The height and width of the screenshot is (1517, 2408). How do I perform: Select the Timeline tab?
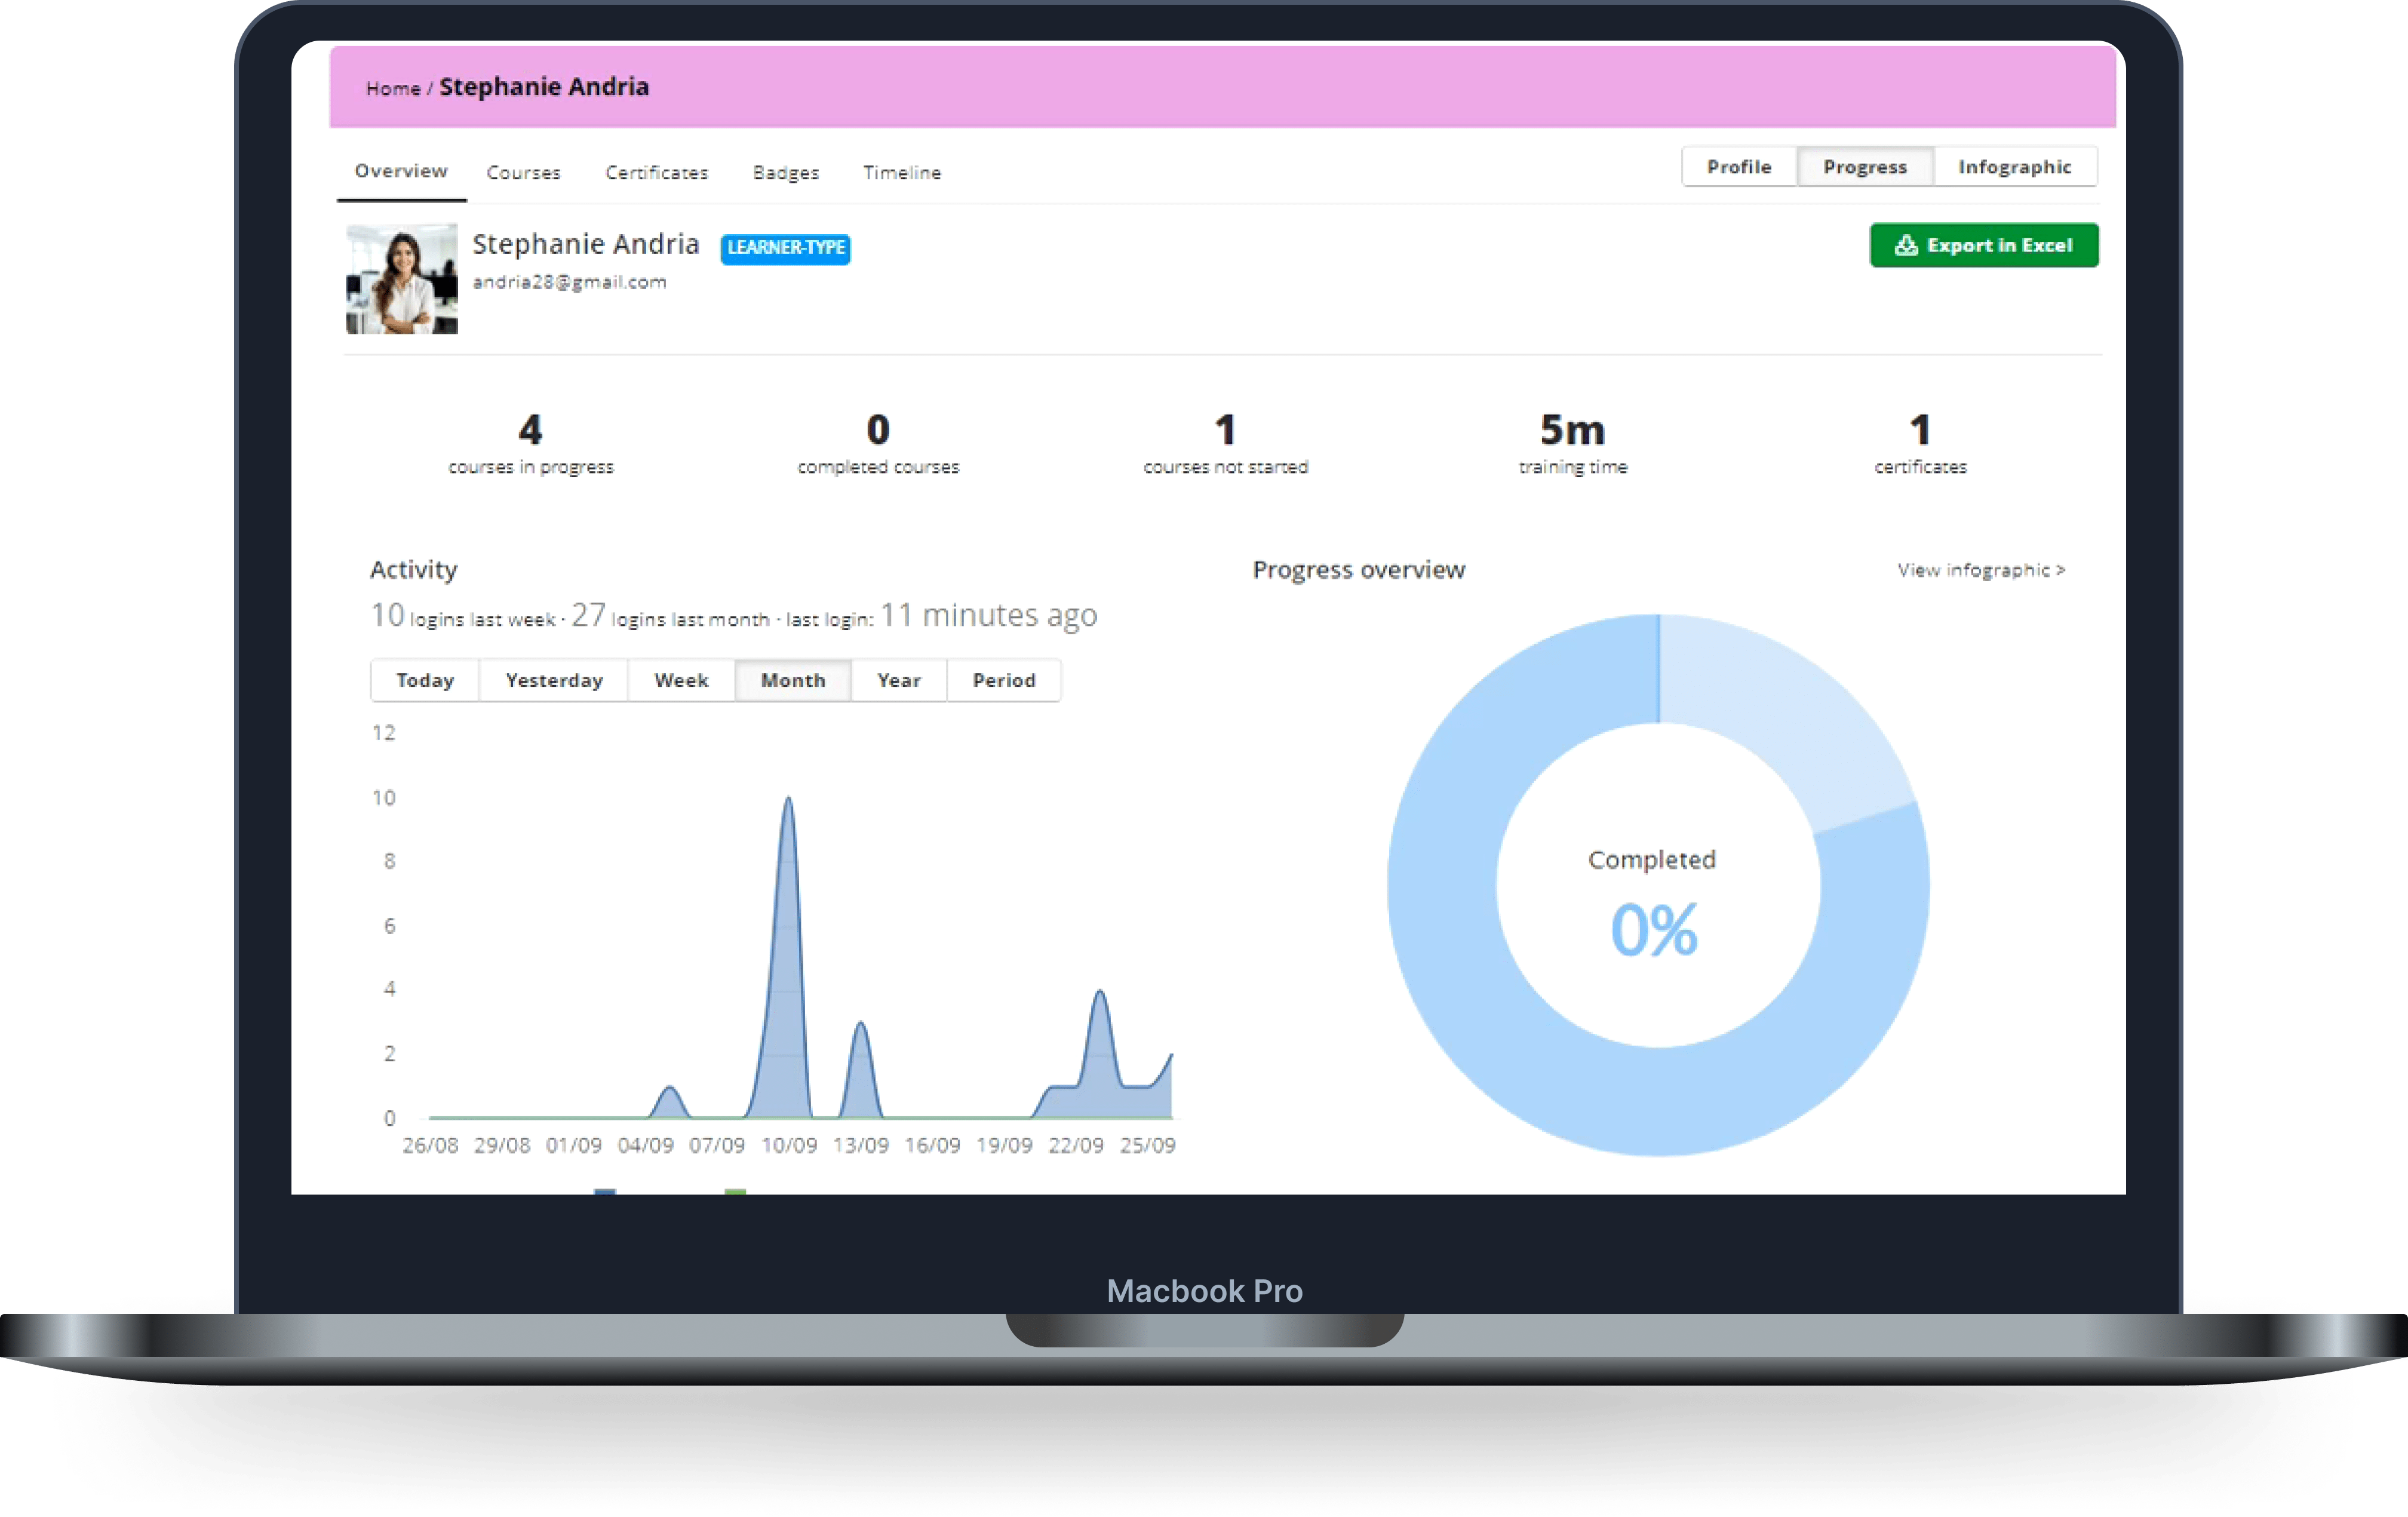point(901,173)
